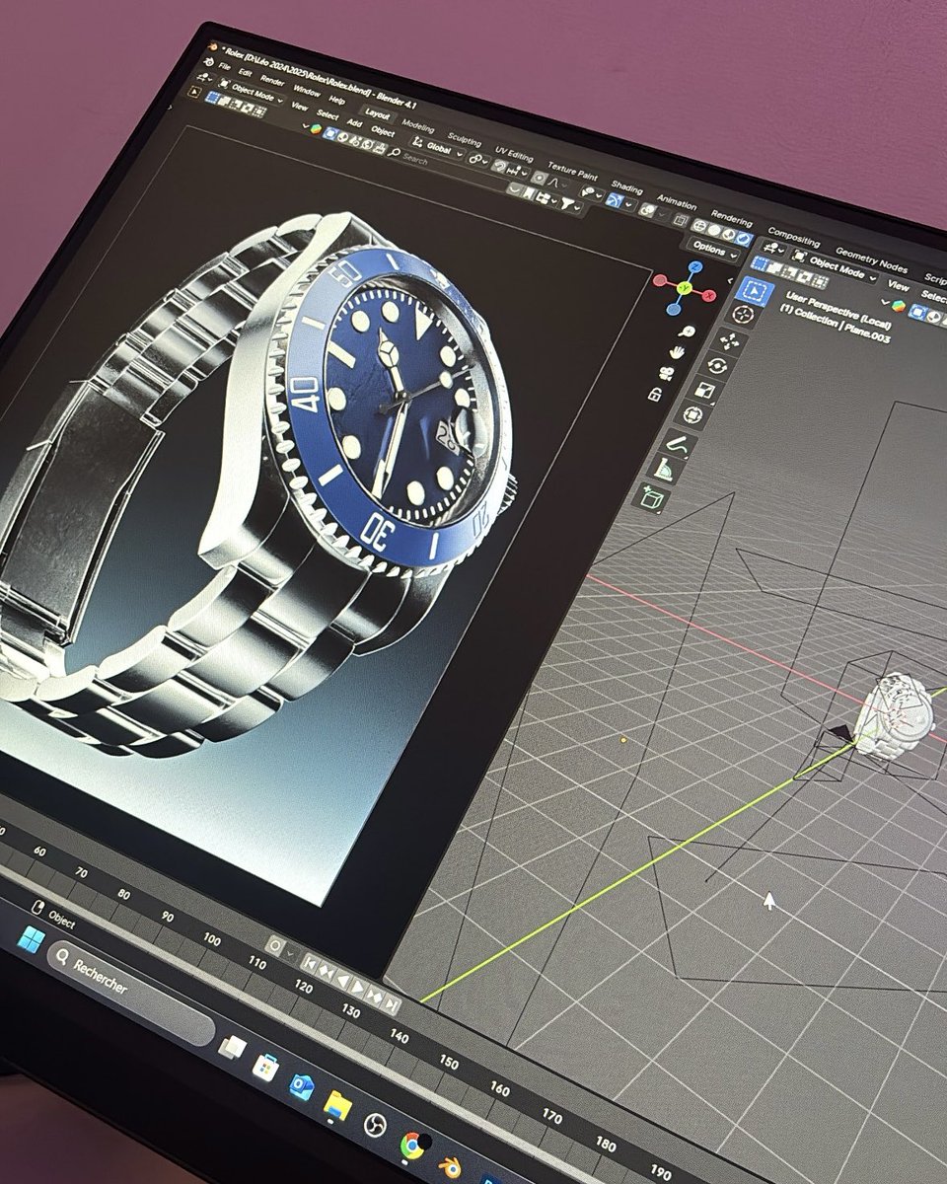Screen dimensions: 947x1184
Task: Open OBS Studio from the Windows taskbar
Action: 375,1124
